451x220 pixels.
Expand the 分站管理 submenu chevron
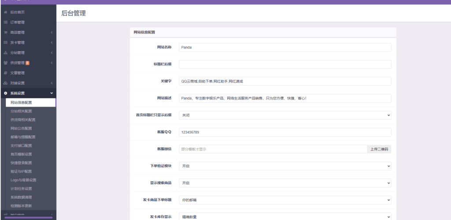(x=52, y=53)
